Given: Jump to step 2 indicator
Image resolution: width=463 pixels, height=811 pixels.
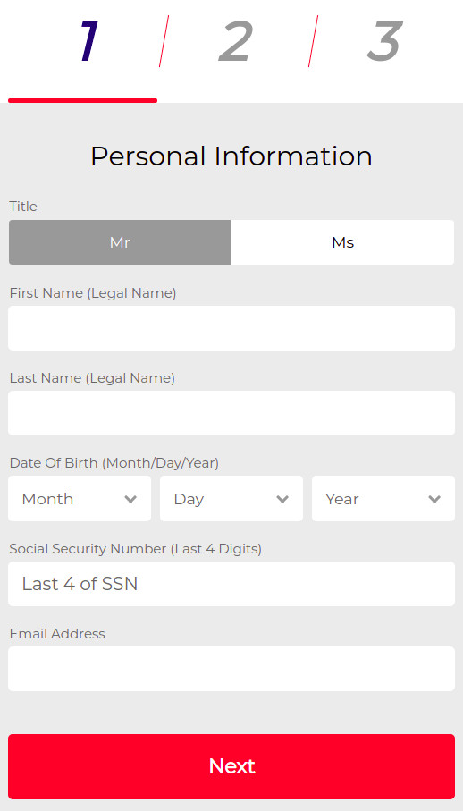Looking at the screenshot, I should [x=236, y=41].
